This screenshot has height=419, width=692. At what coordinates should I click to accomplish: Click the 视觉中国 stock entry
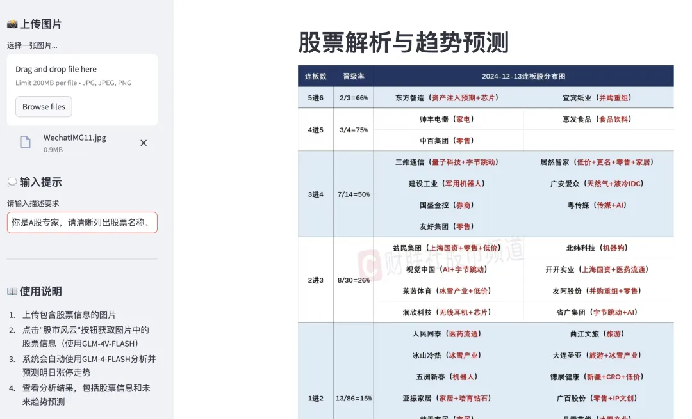[447, 269]
